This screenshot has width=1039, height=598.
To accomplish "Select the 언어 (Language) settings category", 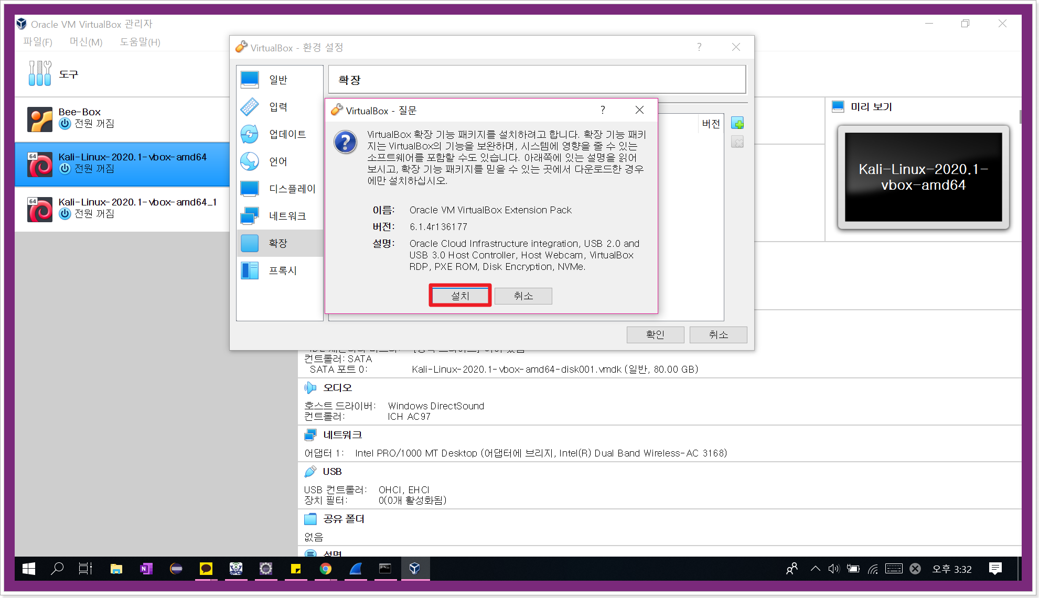I will [x=279, y=161].
